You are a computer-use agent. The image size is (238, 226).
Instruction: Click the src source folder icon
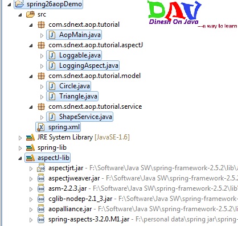(x=30, y=14)
